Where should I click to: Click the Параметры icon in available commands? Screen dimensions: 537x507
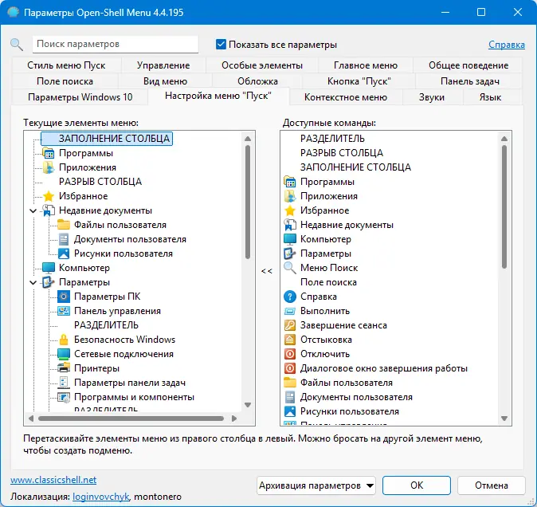(x=290, y=253)
